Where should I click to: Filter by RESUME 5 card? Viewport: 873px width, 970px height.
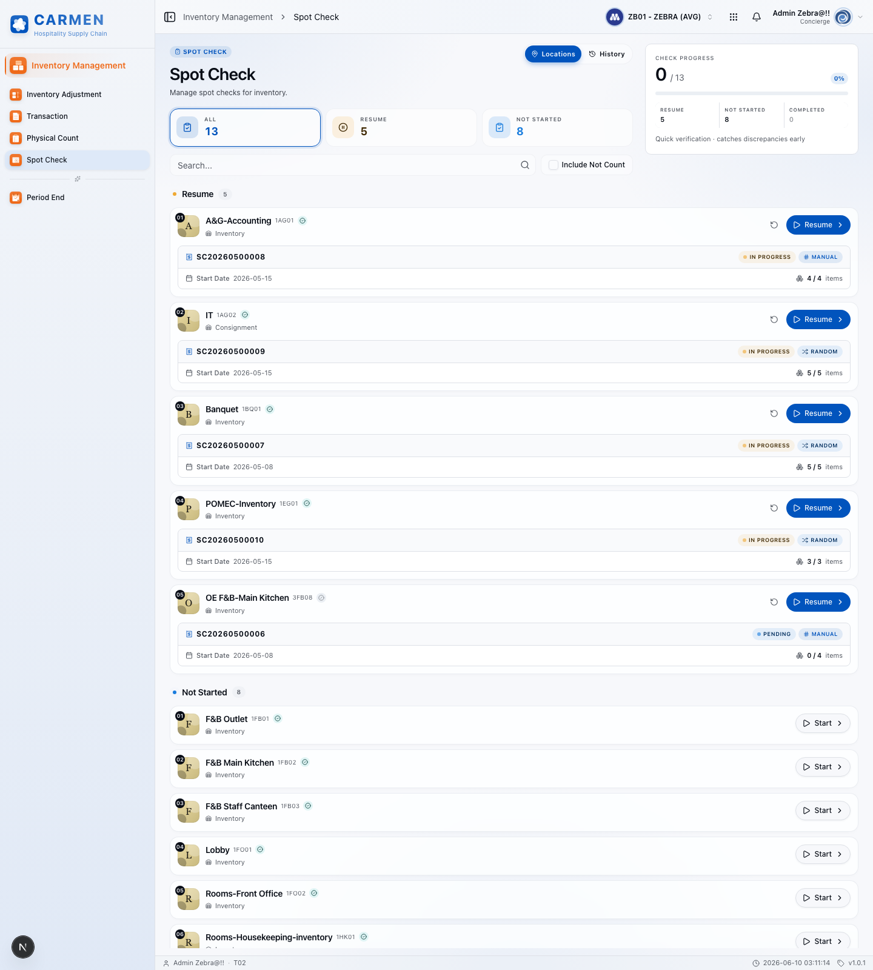coord(401,127)
